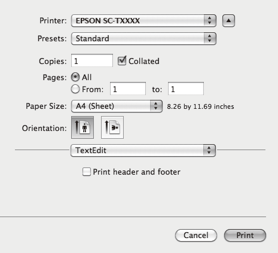
Task: Open the Standard presets dropdown
Action: 143,38
